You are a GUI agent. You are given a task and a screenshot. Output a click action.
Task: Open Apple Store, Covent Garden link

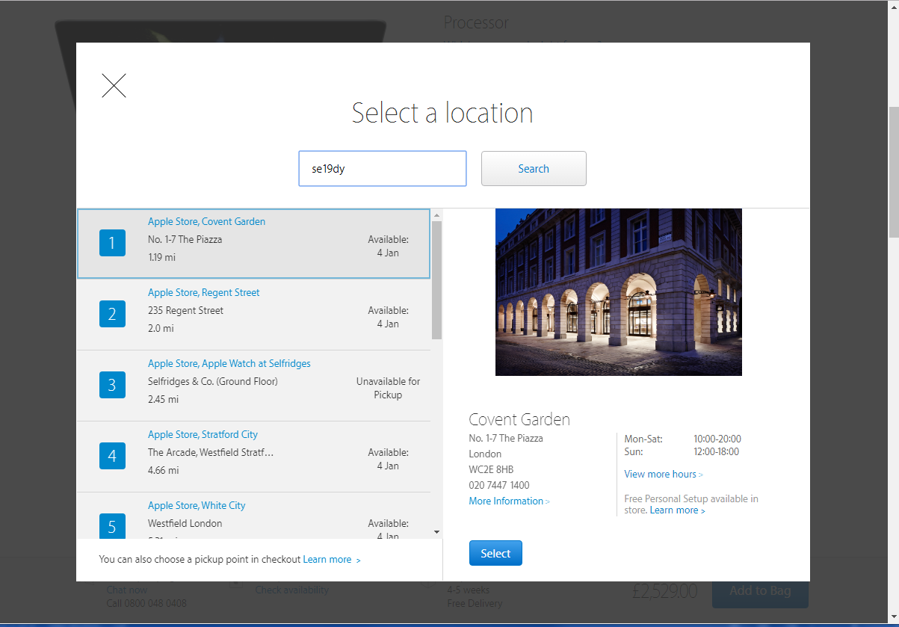[206, 221]
